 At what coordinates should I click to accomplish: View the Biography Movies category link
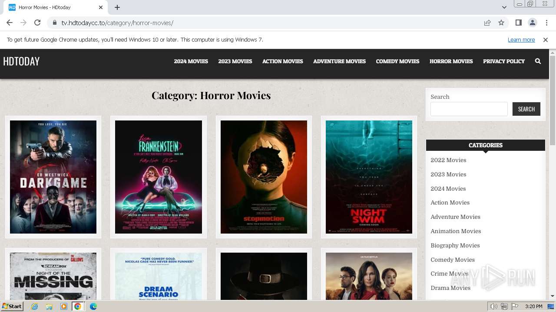(x=455, y=246)
